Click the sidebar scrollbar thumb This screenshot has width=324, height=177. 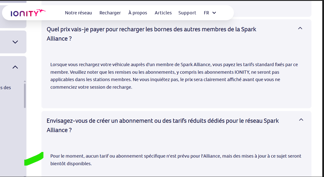25,96
